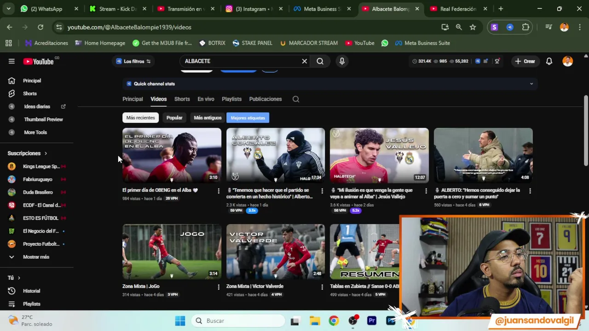Open options menu for Alberto González interview video
This screenshot has width=589, height=331.
tap(322, 191)
